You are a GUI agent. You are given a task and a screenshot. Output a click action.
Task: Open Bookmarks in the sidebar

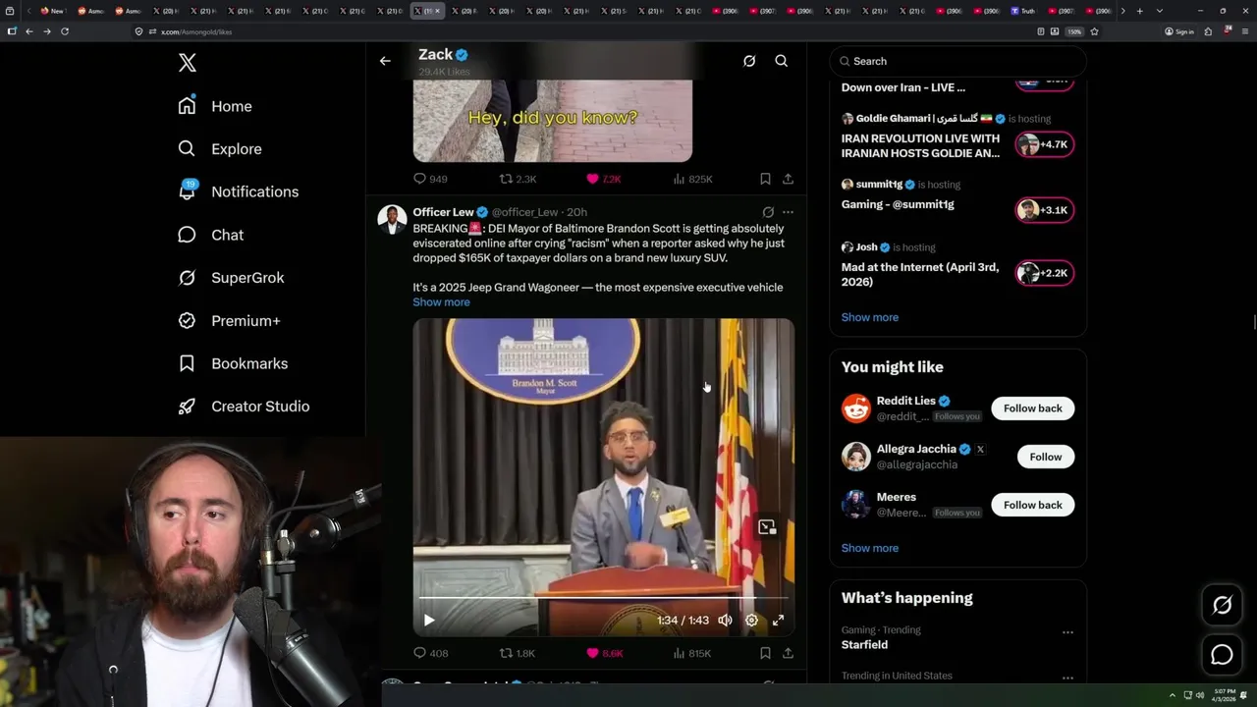233,363
